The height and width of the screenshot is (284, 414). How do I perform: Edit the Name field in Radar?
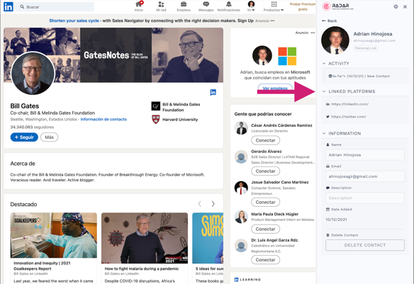pyautogui.click(x=365, y=155)
